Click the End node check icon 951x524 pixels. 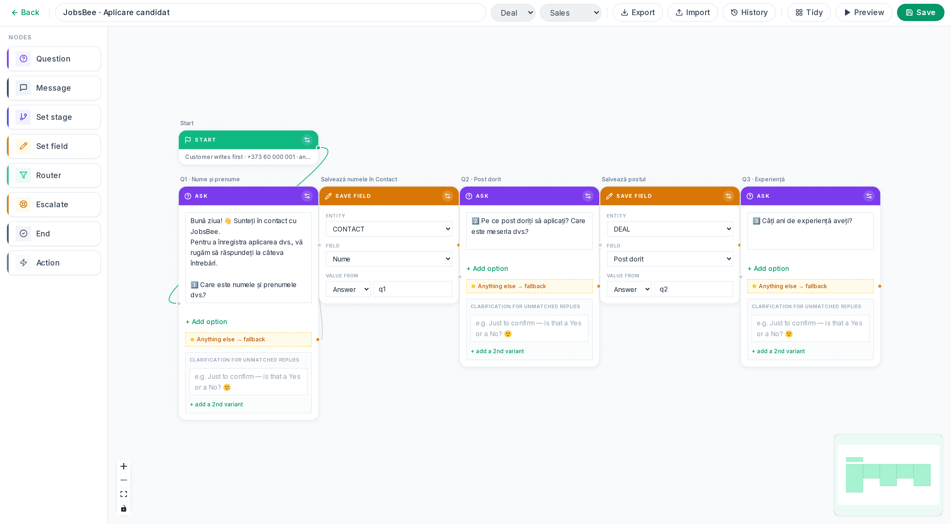click(x=23, y=233)
